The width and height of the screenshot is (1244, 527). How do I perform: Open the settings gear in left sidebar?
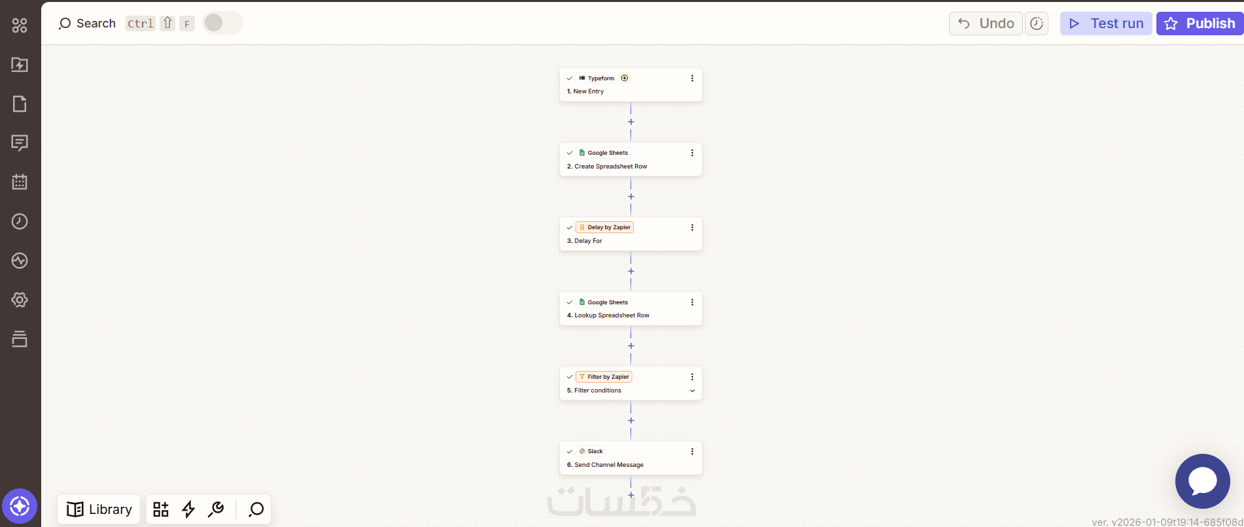(x=20, y=300)
